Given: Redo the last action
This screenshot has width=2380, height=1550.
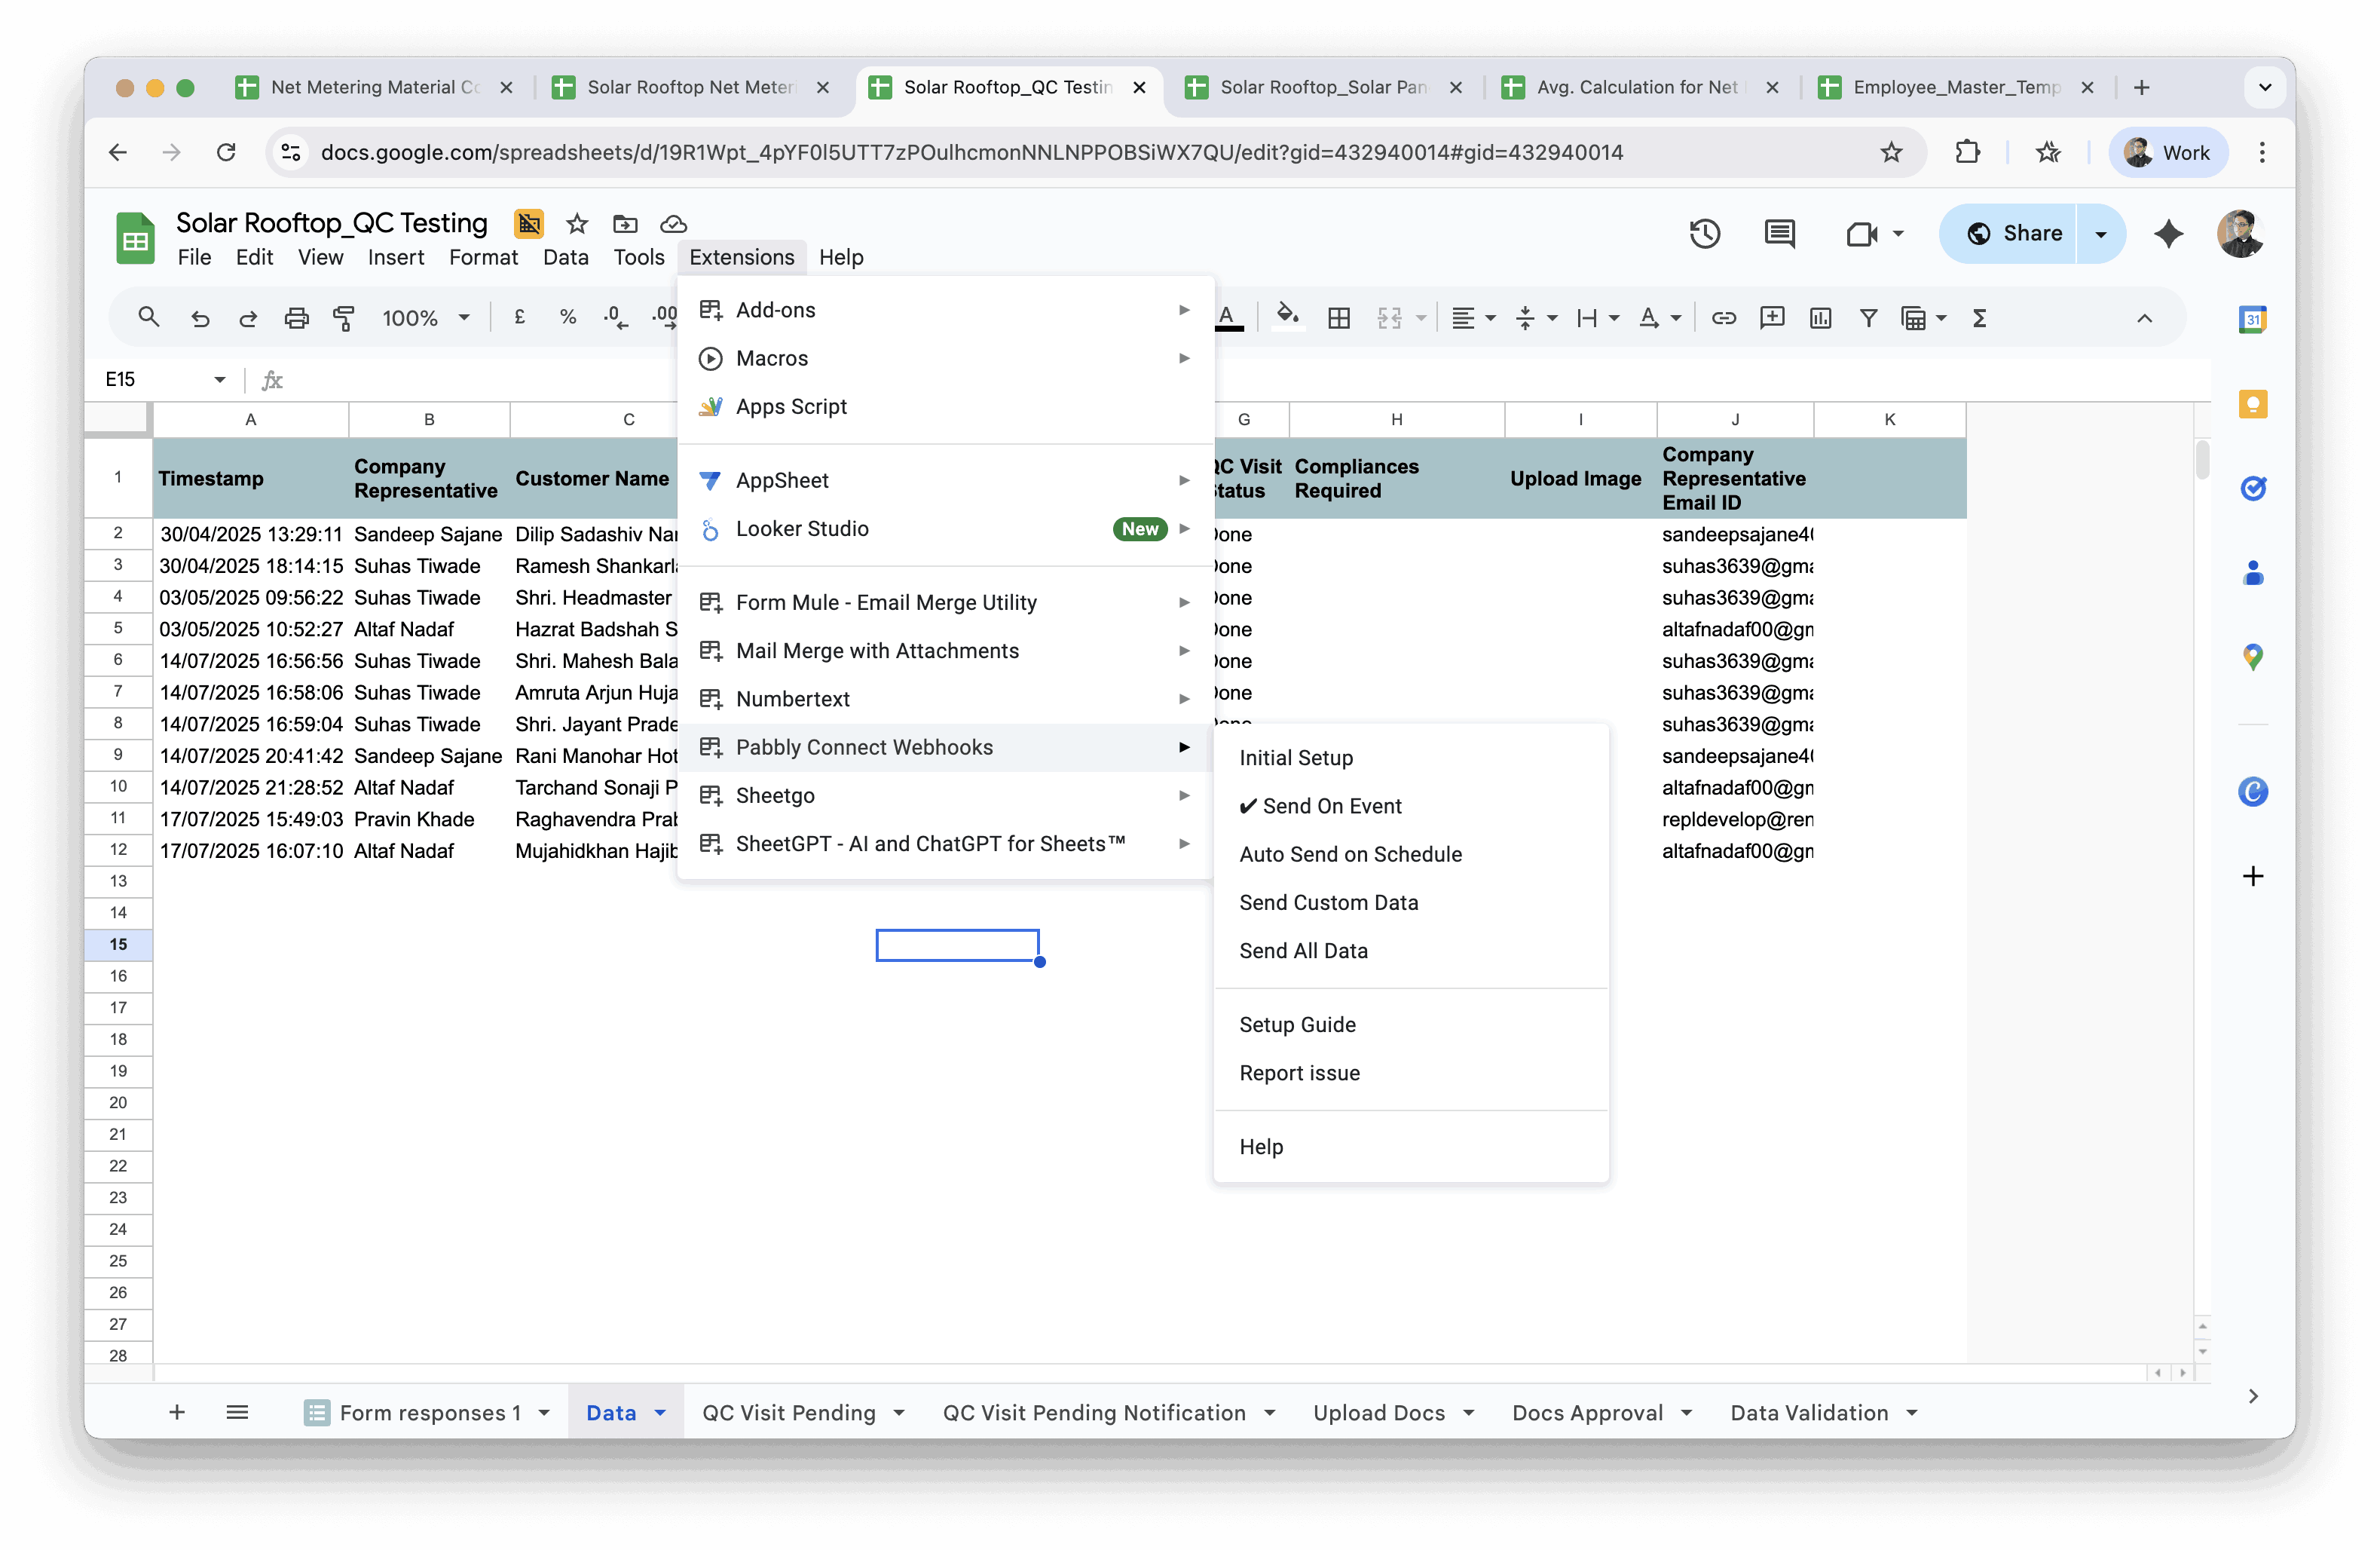Looking at the screenshot, I should [x=248, y=318].
